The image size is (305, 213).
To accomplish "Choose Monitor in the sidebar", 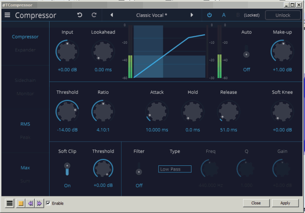I will click(x=25, y=93).
